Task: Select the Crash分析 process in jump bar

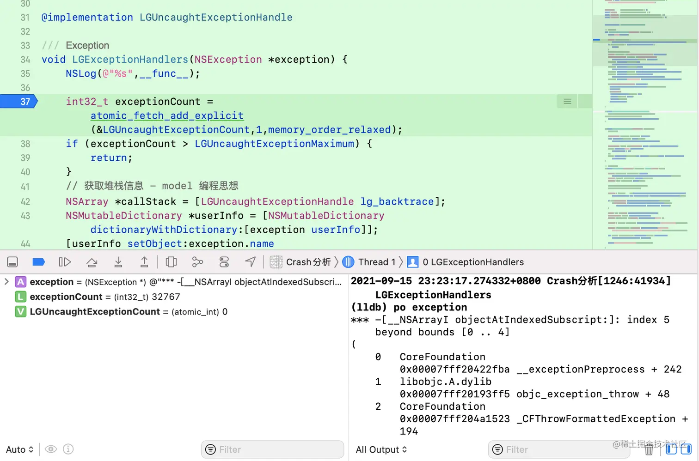Action: (x=300, y=262)
